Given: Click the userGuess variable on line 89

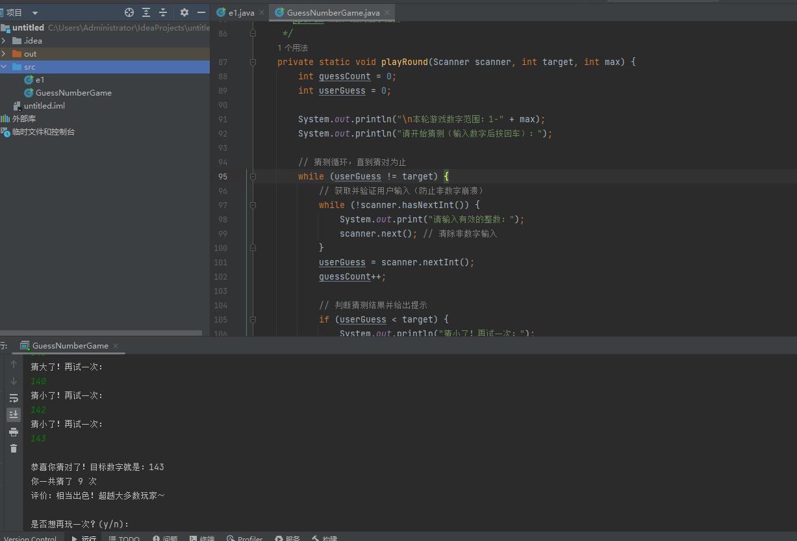Looking at the screenshot, I should tap(342, 90).
